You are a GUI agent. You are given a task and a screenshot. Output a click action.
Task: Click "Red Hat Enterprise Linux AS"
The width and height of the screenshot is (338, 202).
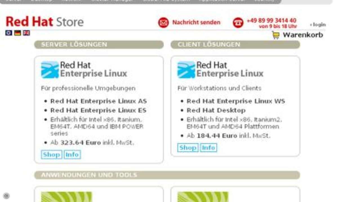tap(99, 101)
